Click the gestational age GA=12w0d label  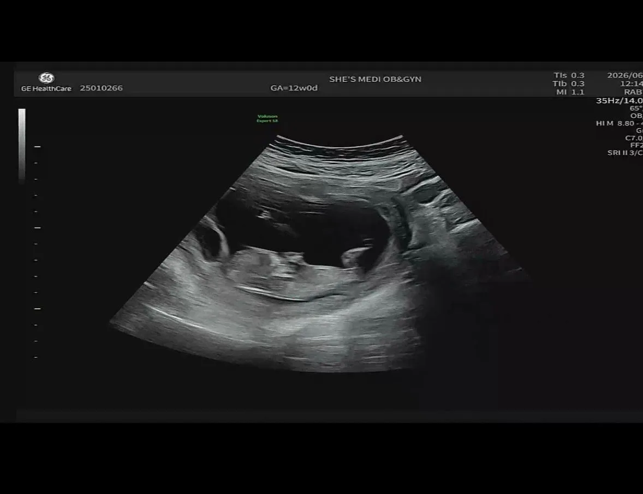(x=294, y=88)
